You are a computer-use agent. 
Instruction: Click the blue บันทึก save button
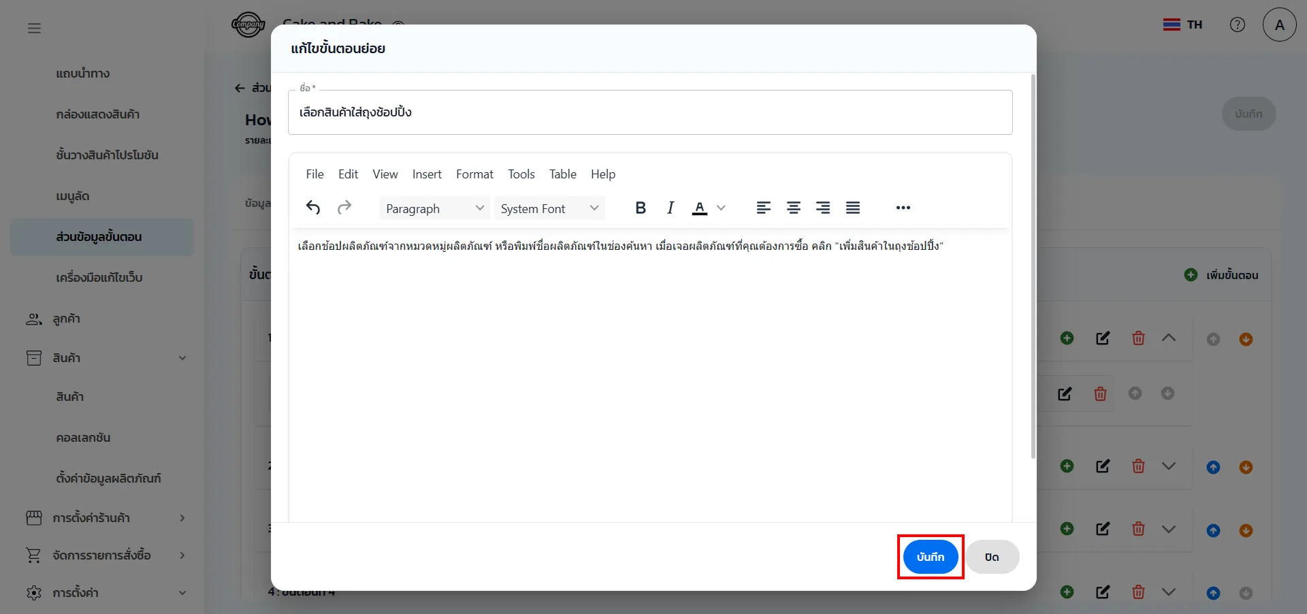click(930, 557)
